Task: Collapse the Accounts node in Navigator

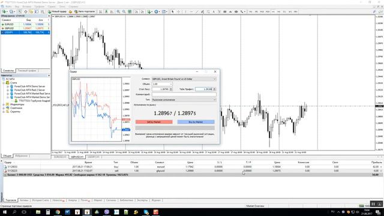Action: pos(4,83)
